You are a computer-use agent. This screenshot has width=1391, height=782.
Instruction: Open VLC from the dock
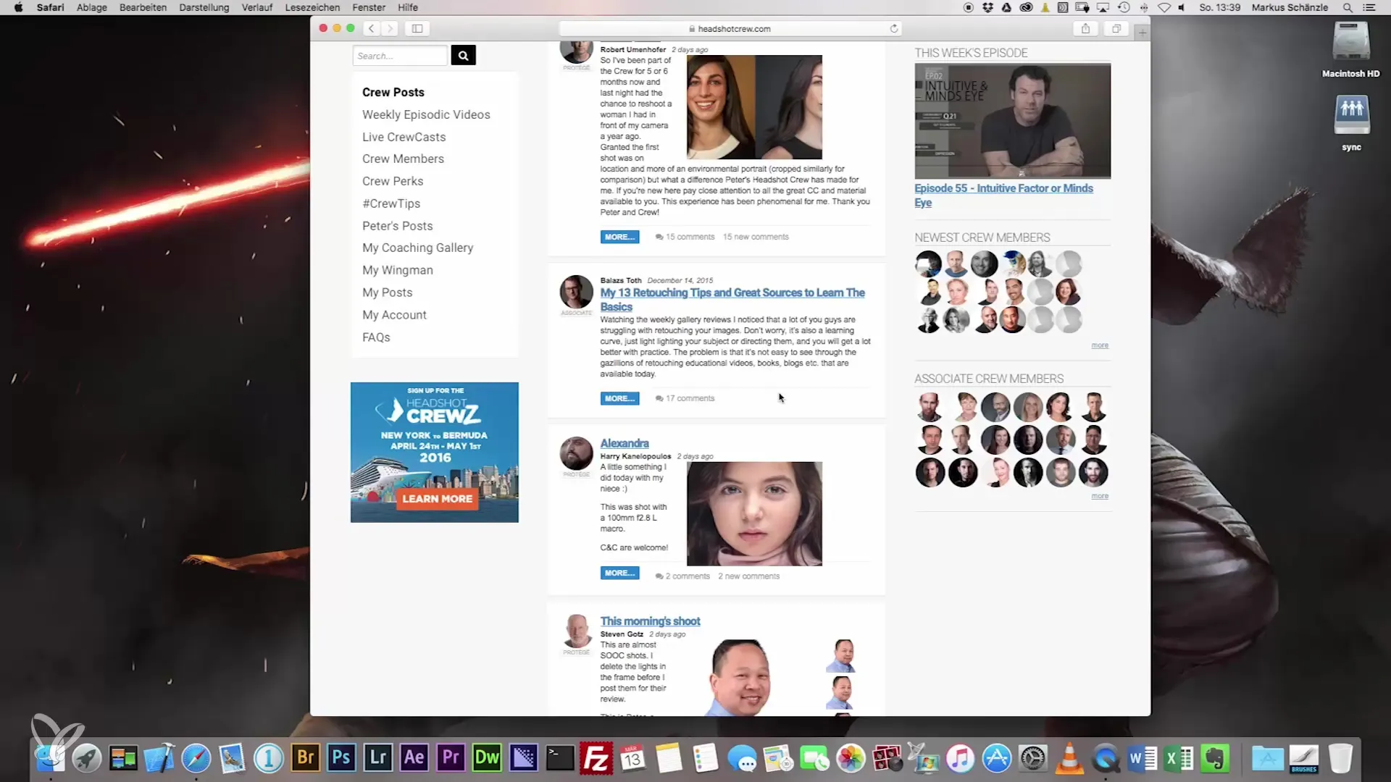coord(1069,758)
